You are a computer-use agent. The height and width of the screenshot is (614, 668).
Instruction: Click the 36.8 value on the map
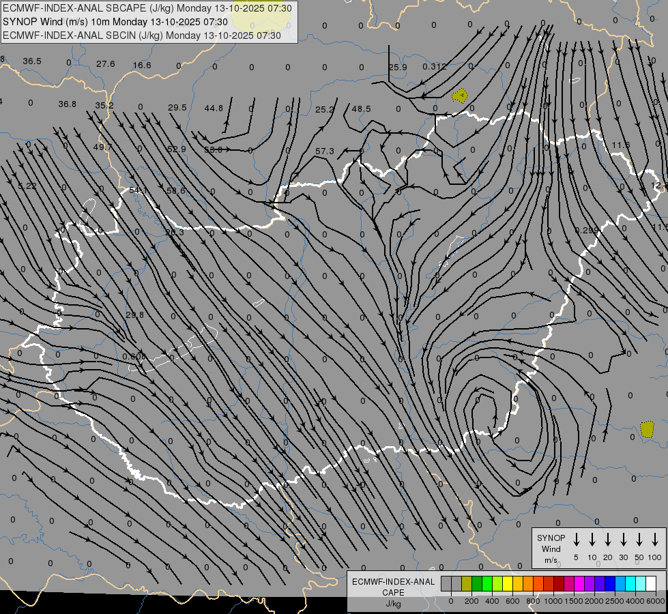(68, 104)
